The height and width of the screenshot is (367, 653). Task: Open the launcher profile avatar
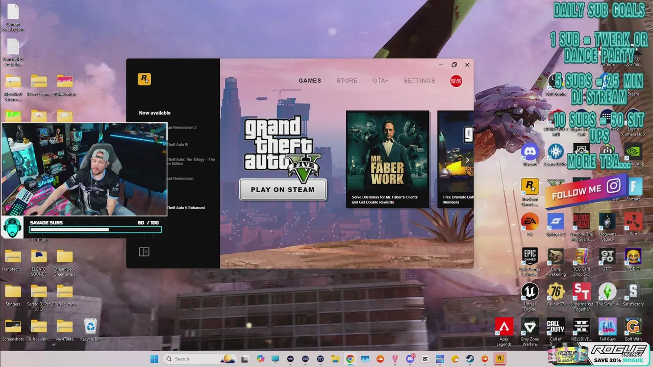point(456,81)
